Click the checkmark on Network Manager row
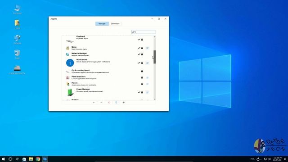Viewport: 288px width, 162px height. [x=139, y=54]
